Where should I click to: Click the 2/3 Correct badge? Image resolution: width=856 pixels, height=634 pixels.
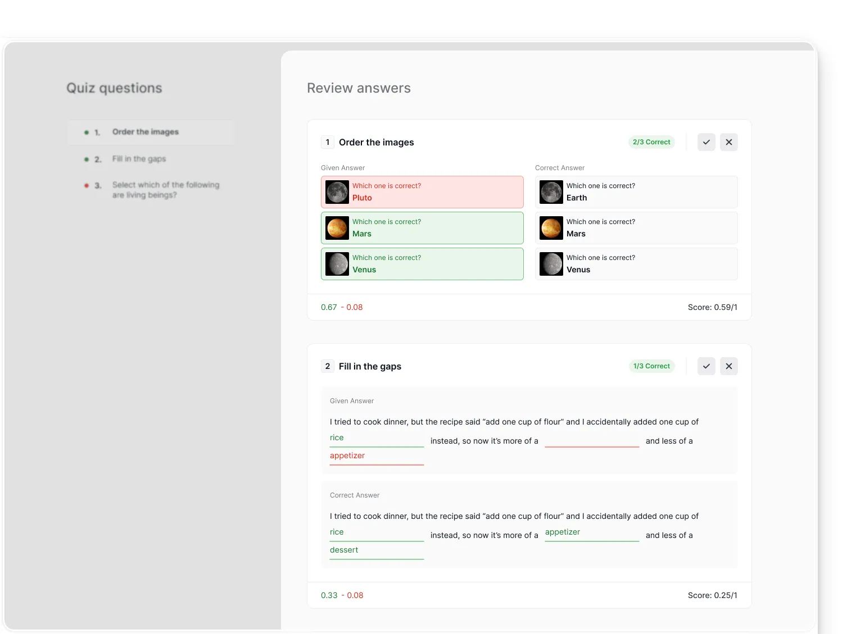(x=651, y=142)
